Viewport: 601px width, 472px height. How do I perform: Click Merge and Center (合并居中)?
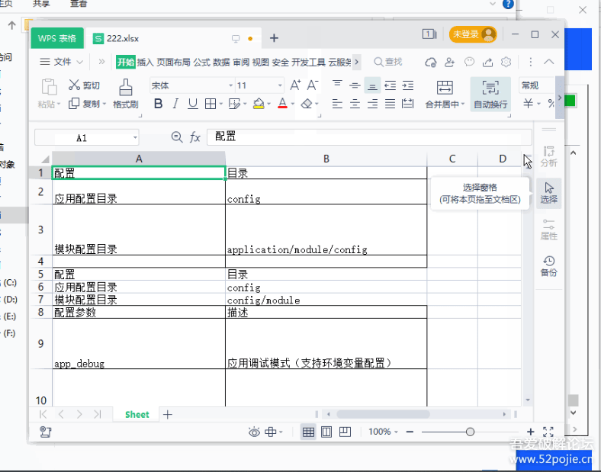coord(445,95)
